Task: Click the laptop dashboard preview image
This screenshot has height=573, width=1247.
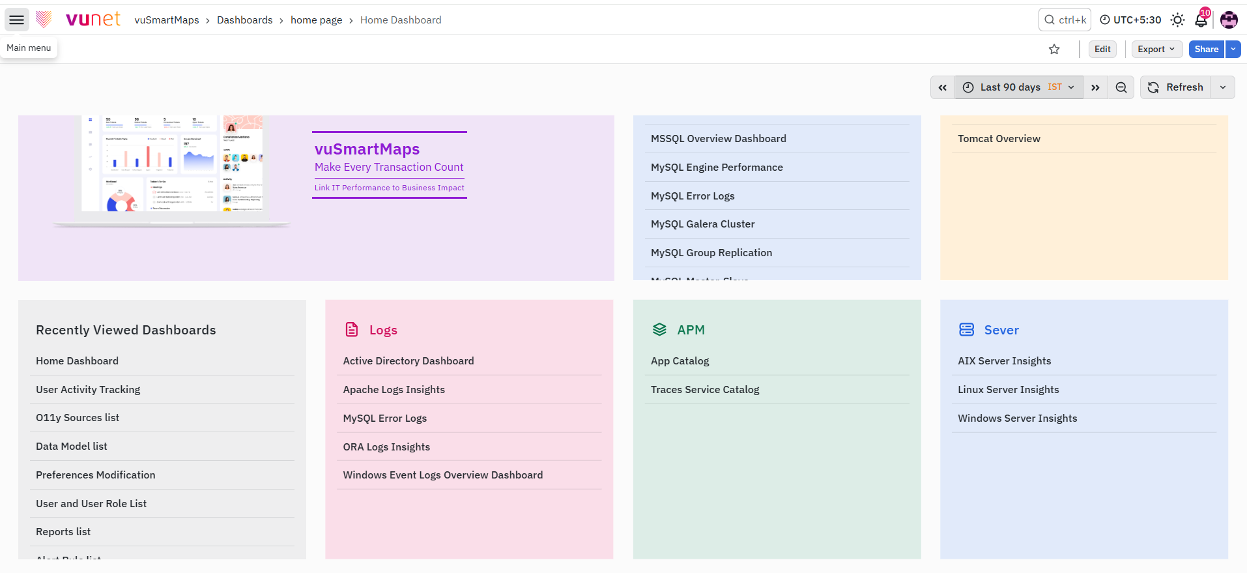Action: (x=172, y=171)
